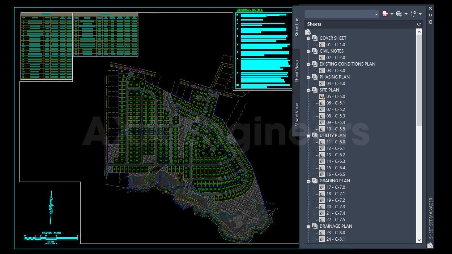Click the scrollbar down arrow in sheet list
This screenshot has width=452, height=254.
click(419, 240)
